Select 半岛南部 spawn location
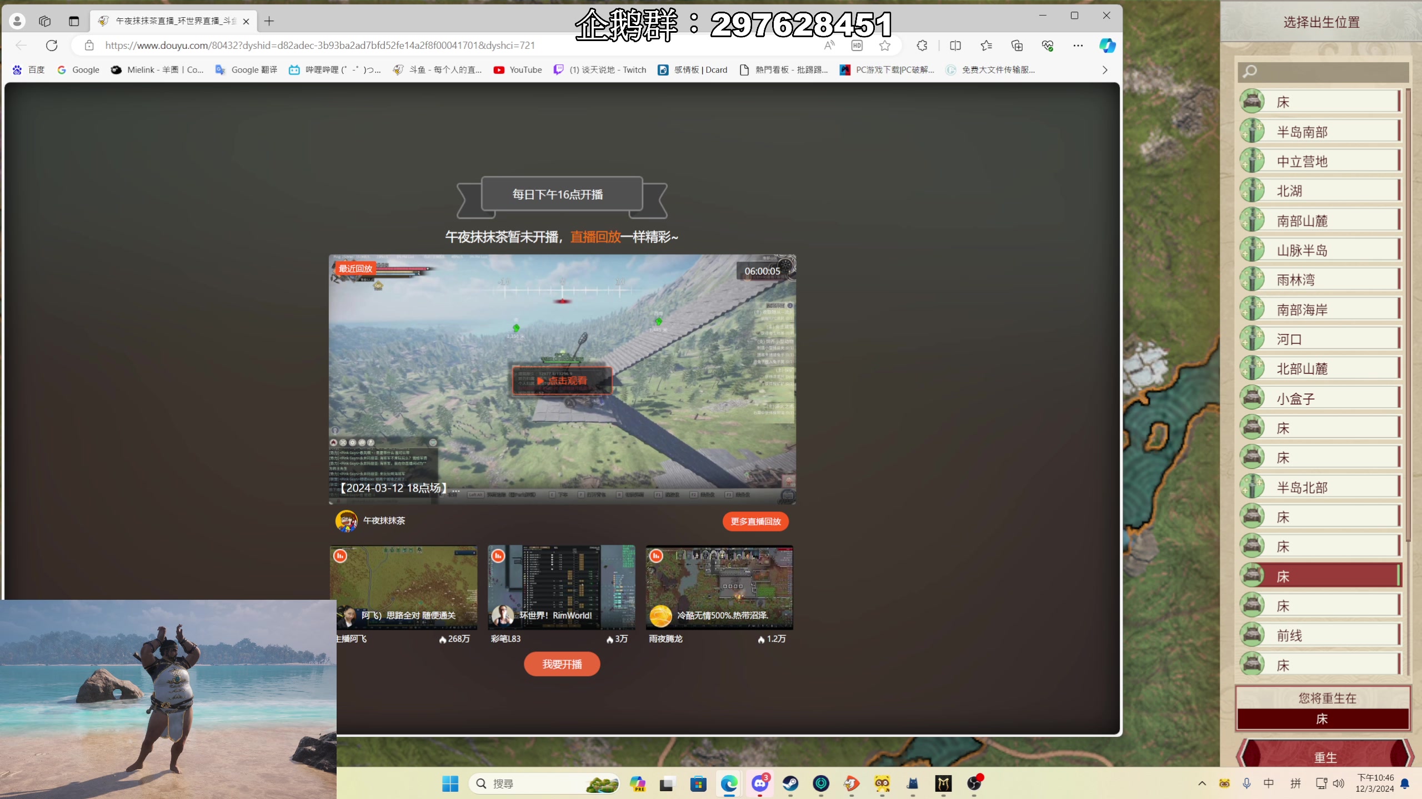The height and width of the screenshot is (799, 1422). coord(1323,131)
